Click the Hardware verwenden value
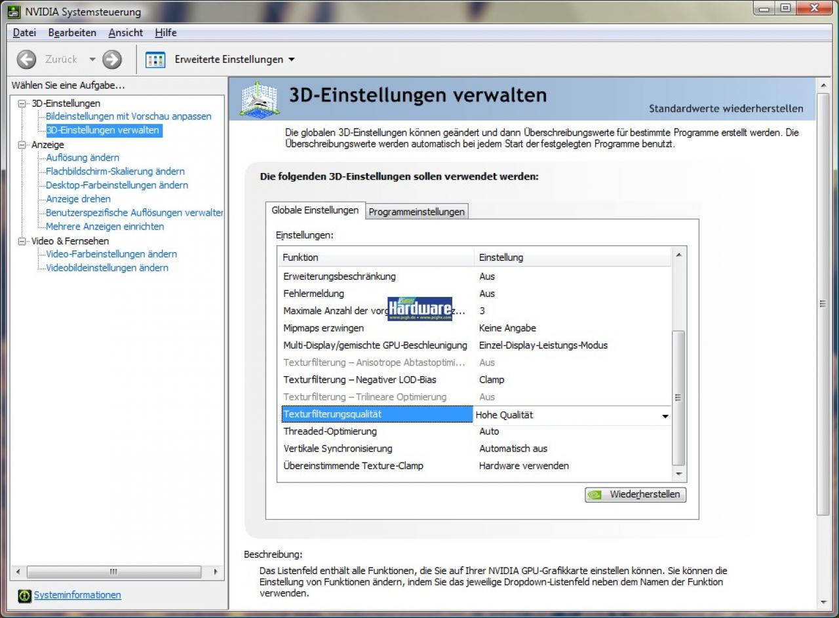The image size is (839, 618). coord(524,466)
